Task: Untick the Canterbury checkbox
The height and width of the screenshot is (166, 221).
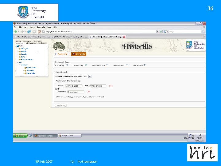Action: click(x=86, y=65)
